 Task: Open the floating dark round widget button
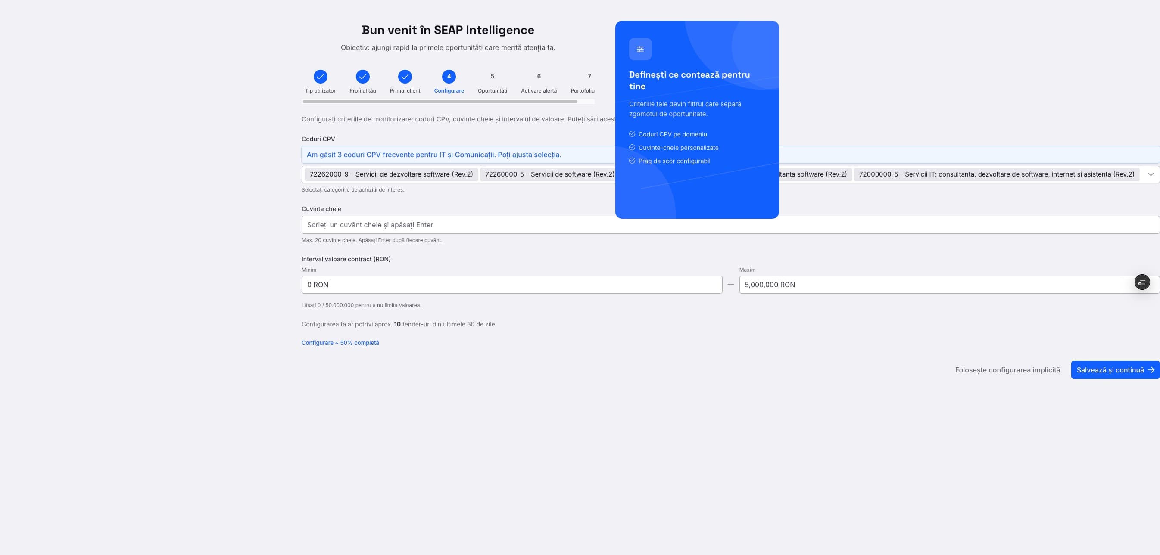(x=1141, y=282)
